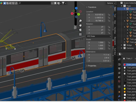Lock the Scale Z value

coord(109,48)
